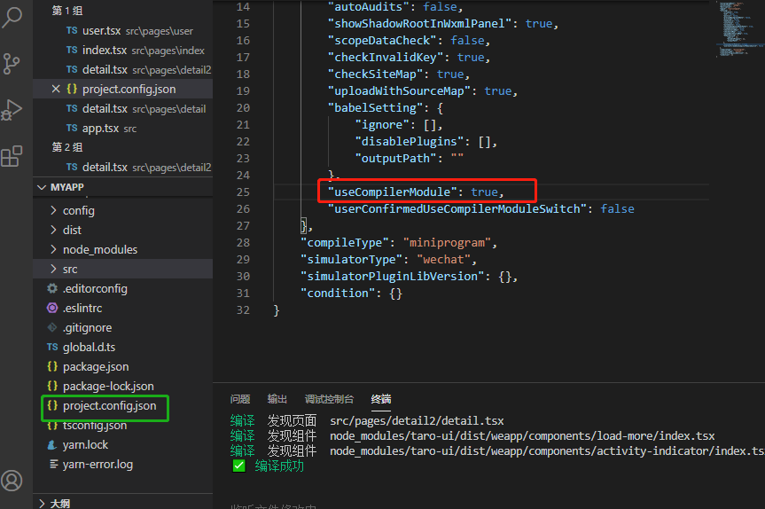
Task: Open user.tsx in open editors
Action: point(123,31)
